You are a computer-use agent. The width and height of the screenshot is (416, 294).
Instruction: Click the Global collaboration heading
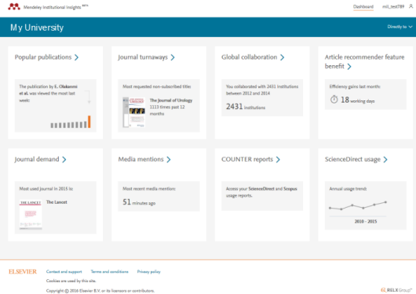249,57
